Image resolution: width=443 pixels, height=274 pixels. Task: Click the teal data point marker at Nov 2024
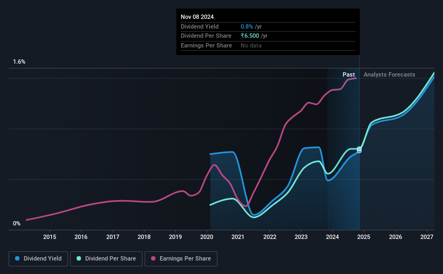(359, 149)
